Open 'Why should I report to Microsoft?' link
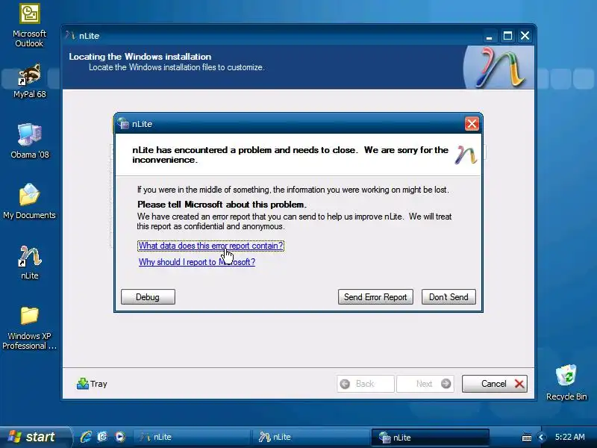597x448 pixels. (197, 262)
